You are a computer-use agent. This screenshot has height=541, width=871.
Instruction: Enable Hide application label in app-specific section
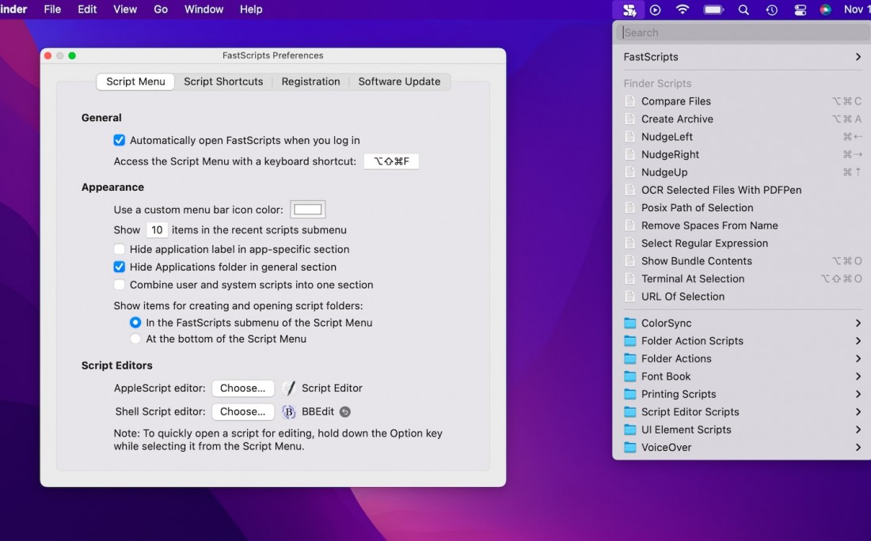(x=120, y=249)
